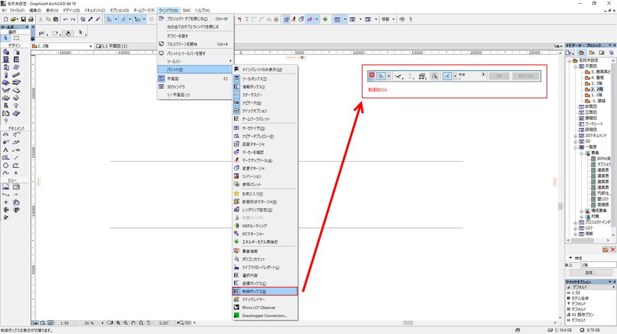Collapse the 平面図 node in Navigator

[575, 67]
